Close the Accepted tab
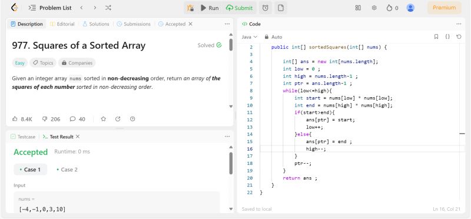Viewport: 471px width, 219px height. coord(190,24)
